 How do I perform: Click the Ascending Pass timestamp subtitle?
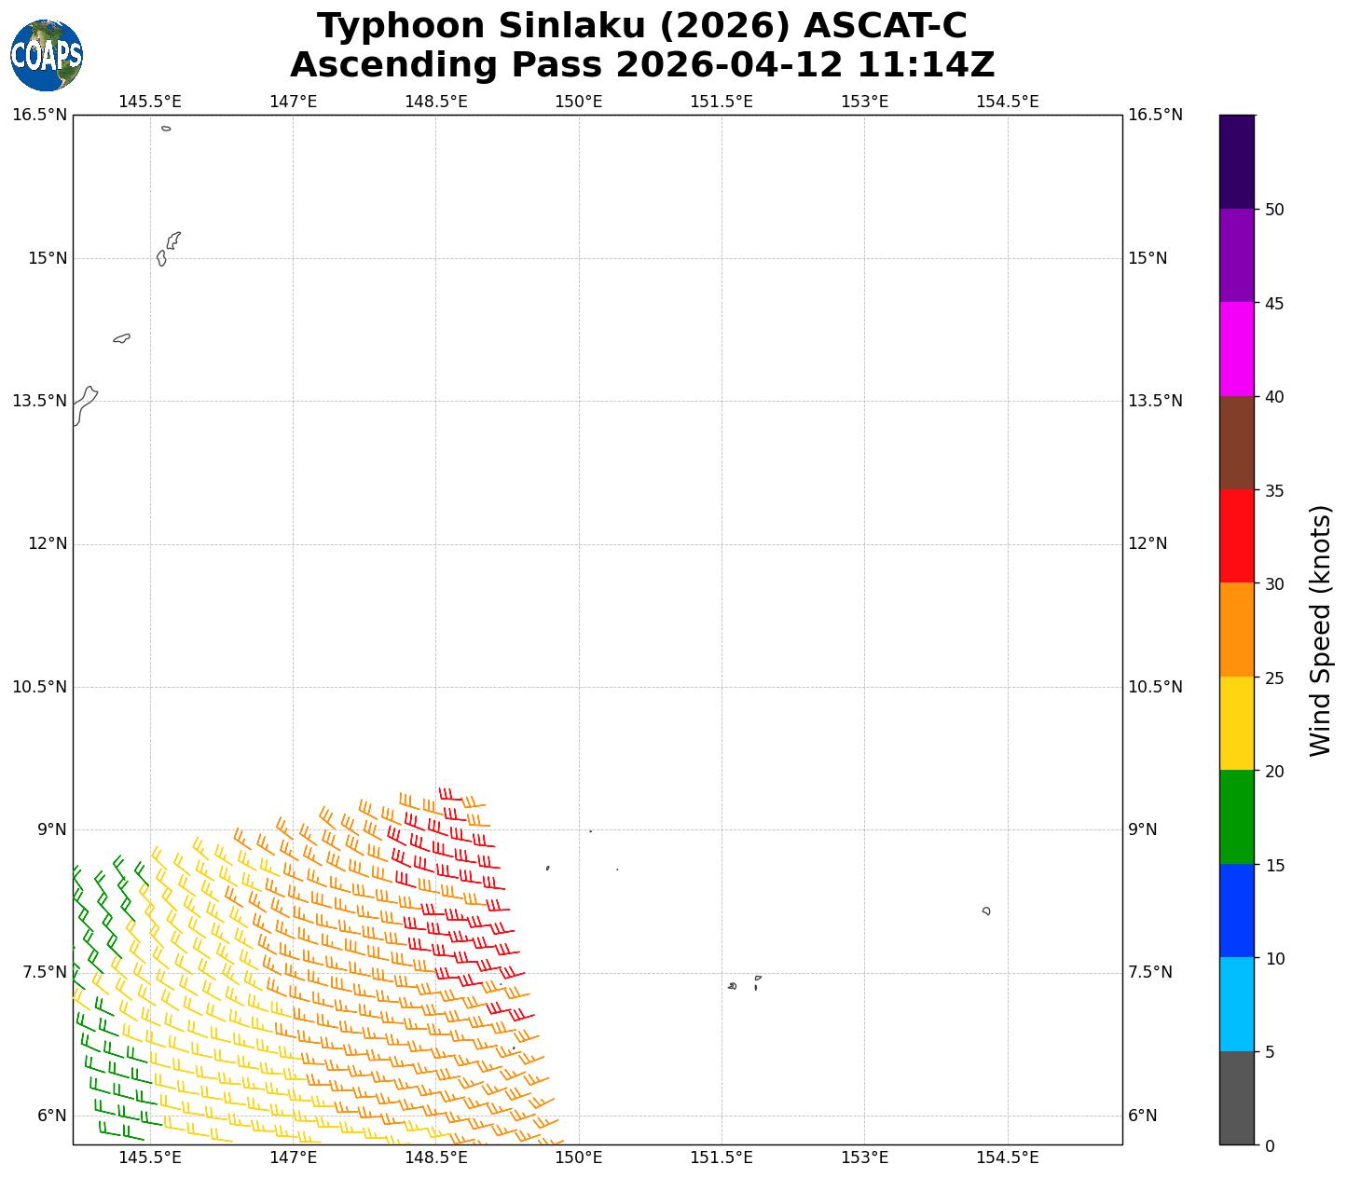click(641, 65)
